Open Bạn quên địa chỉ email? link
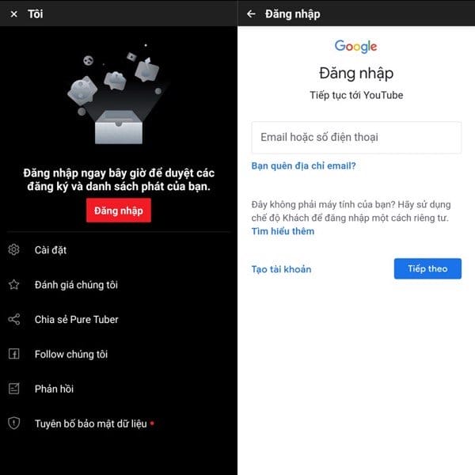 click(303, 165)
